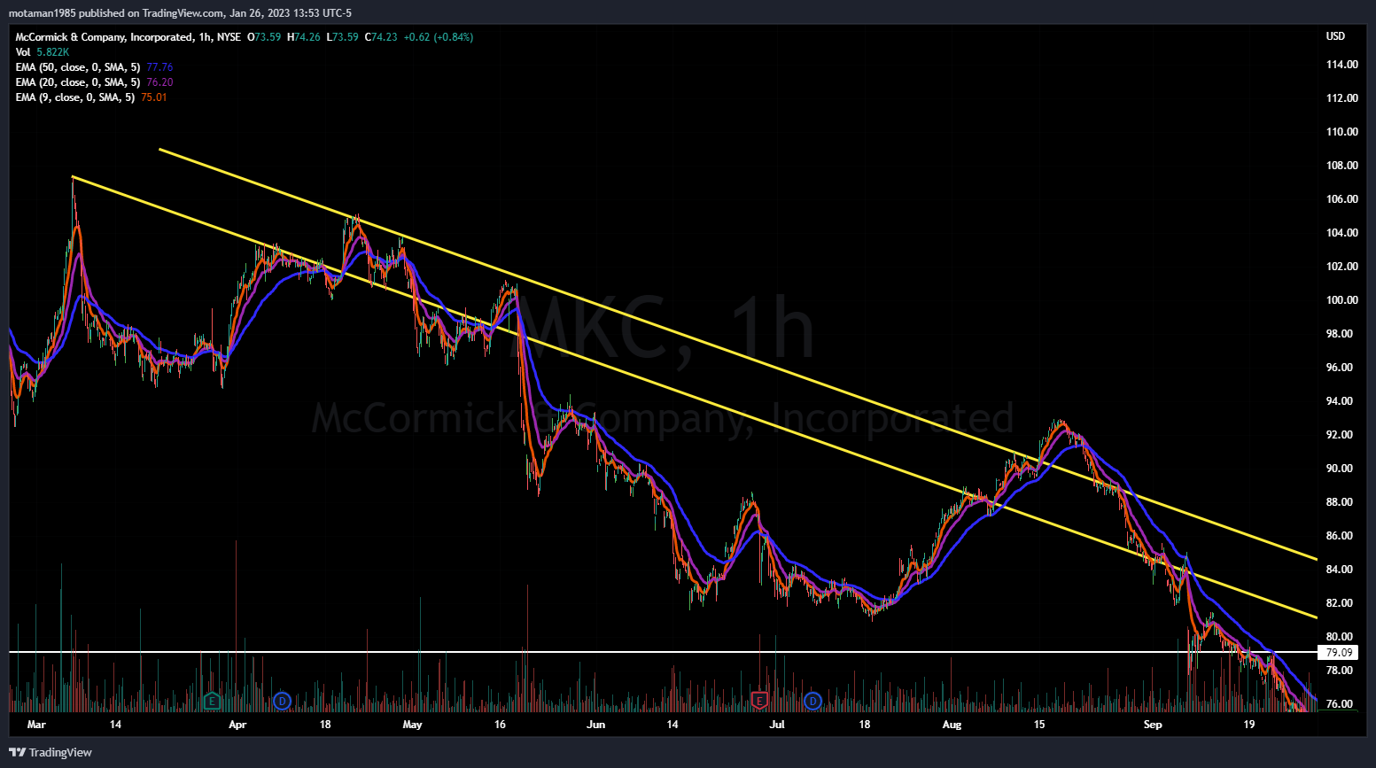Image resolution: width=1376 pixels, height=768 pixels.
Task: Select the EMA 9 indicator legend
Action: tap(74, 97)
